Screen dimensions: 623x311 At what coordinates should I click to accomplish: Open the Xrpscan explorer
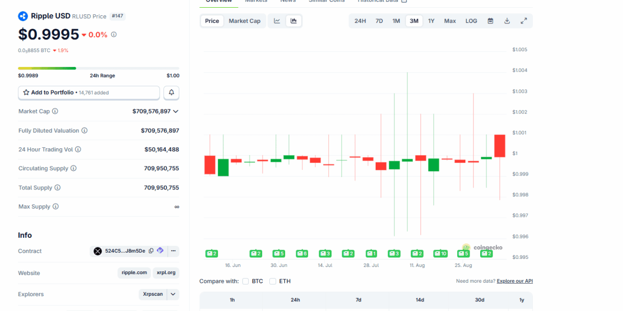pyautogui.click(x=153, y=294)
